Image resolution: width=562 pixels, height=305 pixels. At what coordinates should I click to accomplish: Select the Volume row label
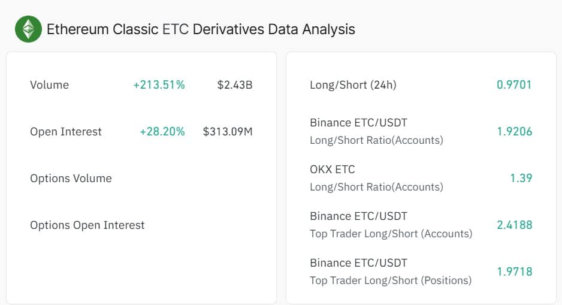coord(49,85)
